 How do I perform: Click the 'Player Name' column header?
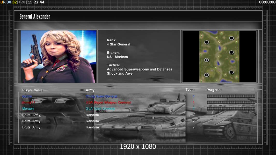click(x=32, y=90)
